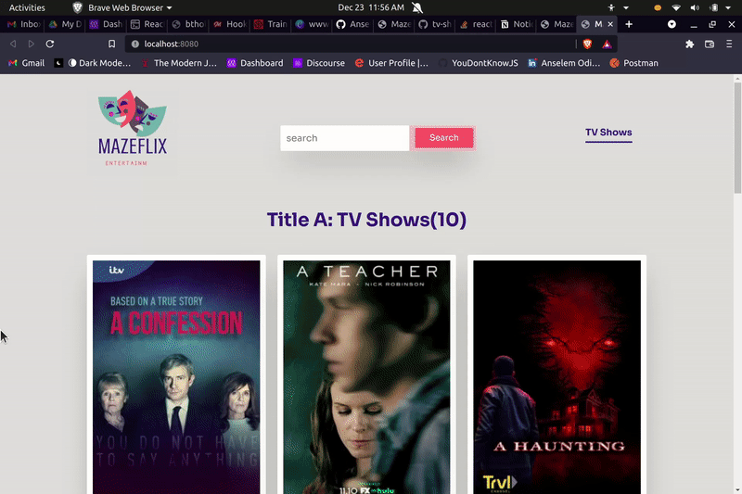The height and width of the screenshot is (494, 742).
Task: Close the active tab
Action: (610, 24)
